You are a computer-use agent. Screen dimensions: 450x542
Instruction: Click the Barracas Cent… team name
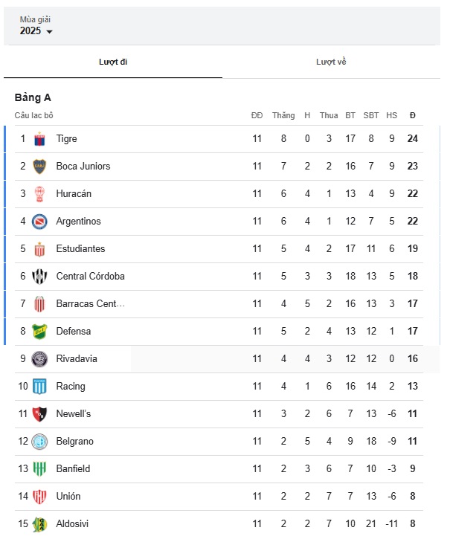point(90,304)
